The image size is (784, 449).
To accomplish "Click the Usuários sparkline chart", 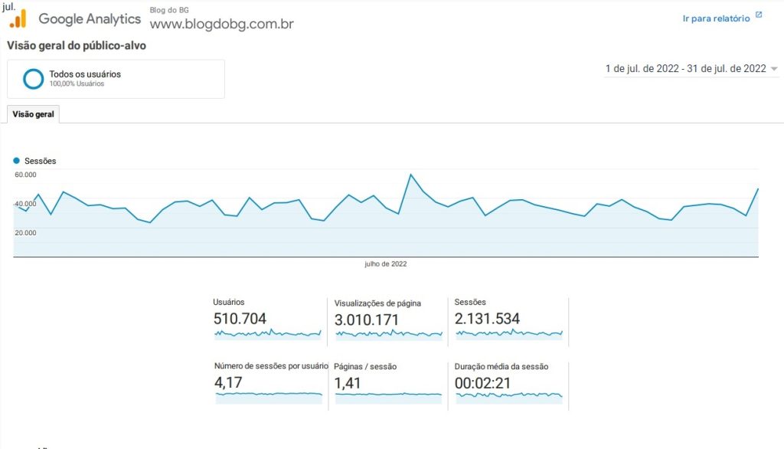I will point(267,334).
